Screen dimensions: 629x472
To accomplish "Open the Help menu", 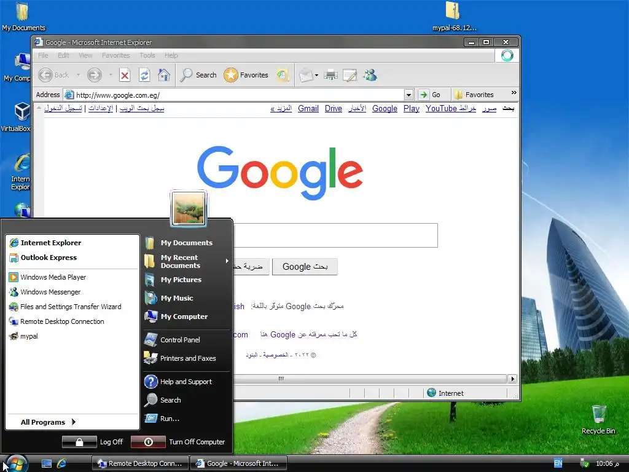I will point(171,55).
